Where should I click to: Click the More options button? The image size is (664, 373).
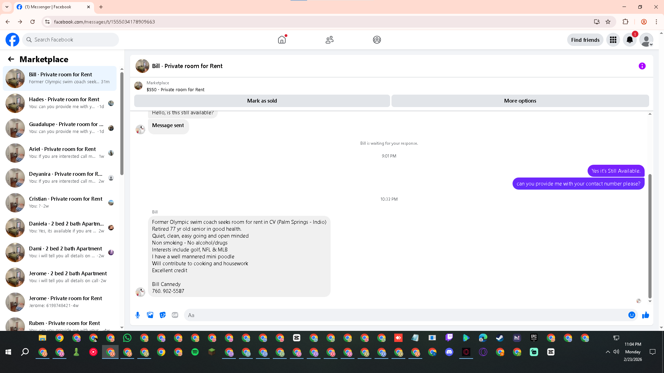[520, 101]
